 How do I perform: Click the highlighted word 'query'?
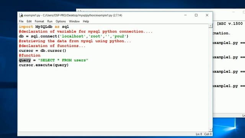pos(24,60)
